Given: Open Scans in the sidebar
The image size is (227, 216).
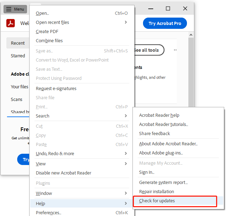Looking at the screenshot, I should 17,100.
